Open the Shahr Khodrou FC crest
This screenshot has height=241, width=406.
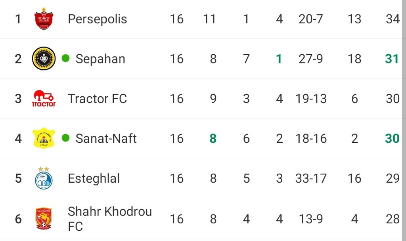(44, 218)
